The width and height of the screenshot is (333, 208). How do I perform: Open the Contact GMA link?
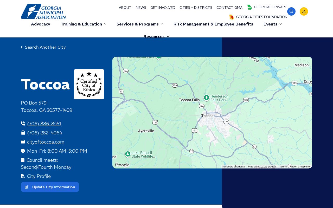coord(229,8)
